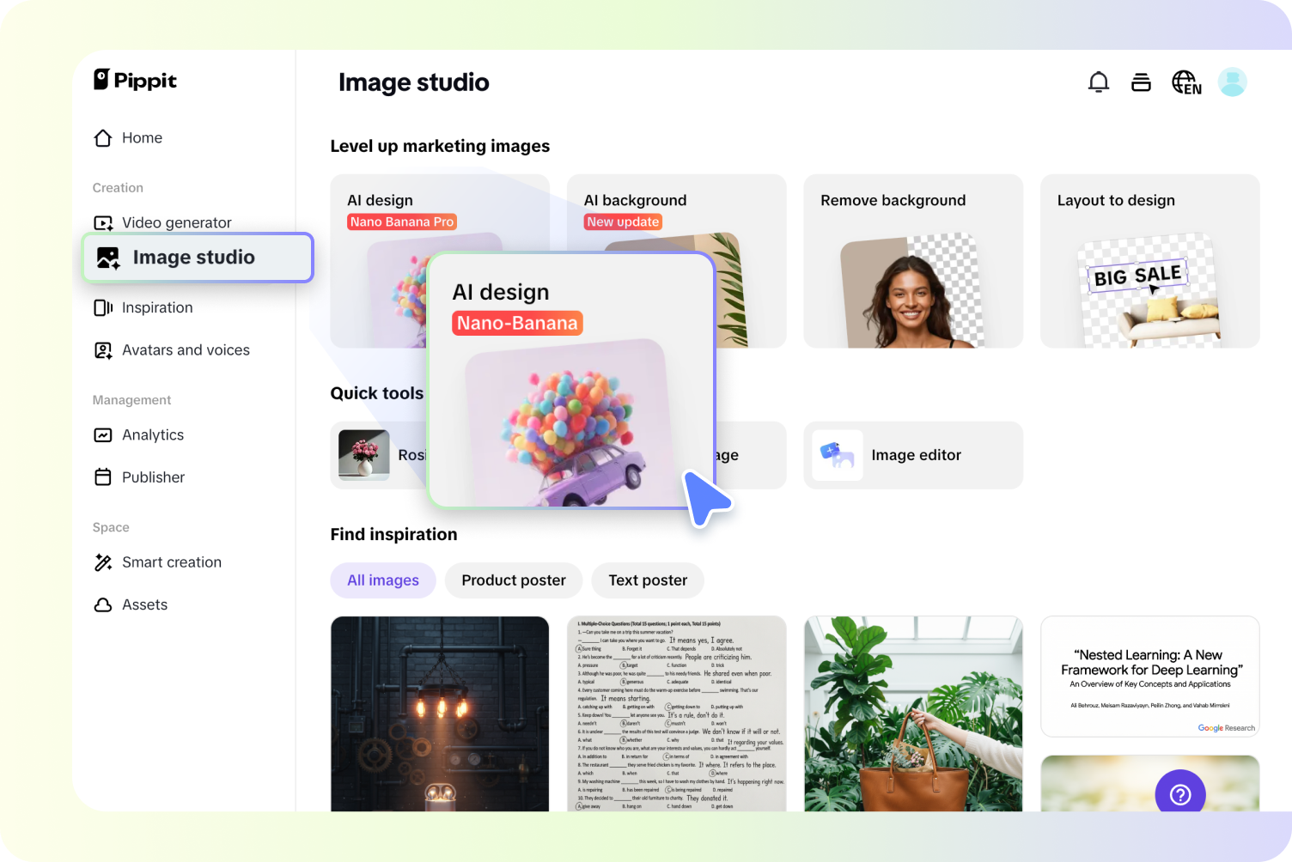Open the user profile avatar
The image size is (1292, 862).
[x=1233, y=82]
